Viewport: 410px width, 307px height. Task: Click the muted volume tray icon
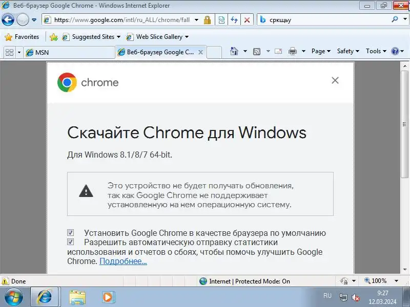[355, 297]
